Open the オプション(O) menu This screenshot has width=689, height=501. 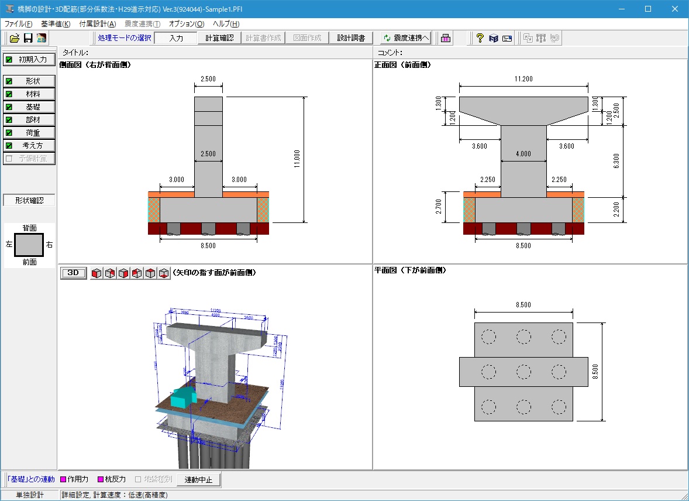coord(187,24)
